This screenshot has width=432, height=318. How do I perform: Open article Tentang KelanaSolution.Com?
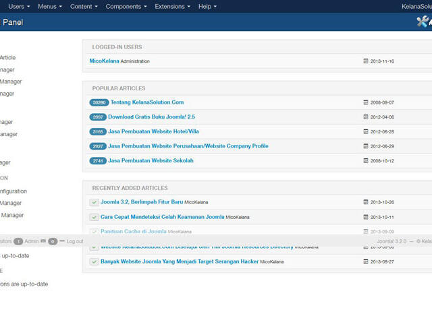pos(147,102)
